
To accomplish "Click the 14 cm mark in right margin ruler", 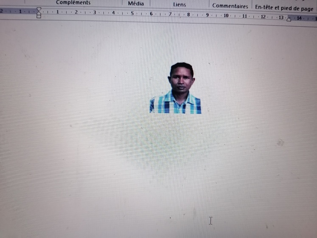I will click(299, 18).
